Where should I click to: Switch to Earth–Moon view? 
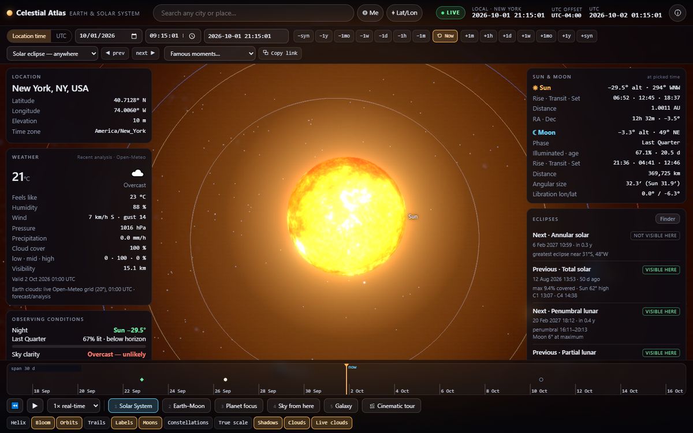[187, 406]
